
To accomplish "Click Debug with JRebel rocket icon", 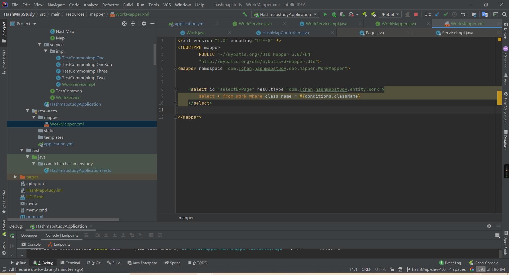I will [373, 14].
